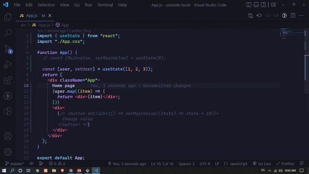Open the Help menu
This screenshot has width=309, height=174.
coord(123,5)
